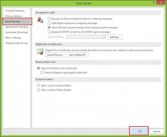Uncheck Read all standard mail in plain text
This screenshot has width=167, height=137.
point(38,68)
